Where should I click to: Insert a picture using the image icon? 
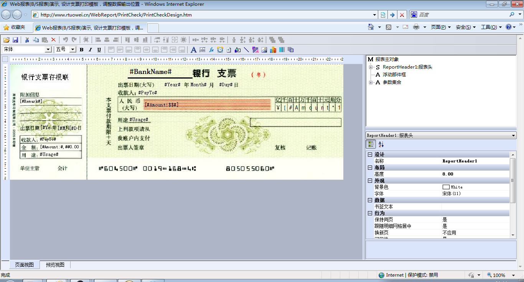(264, 50)
